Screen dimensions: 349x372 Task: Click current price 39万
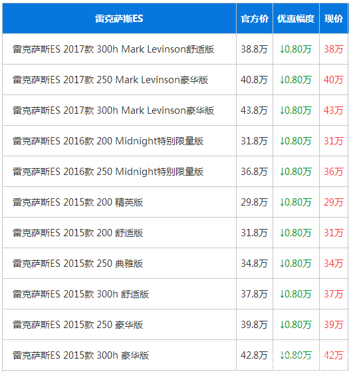click(x=334, y=325)
